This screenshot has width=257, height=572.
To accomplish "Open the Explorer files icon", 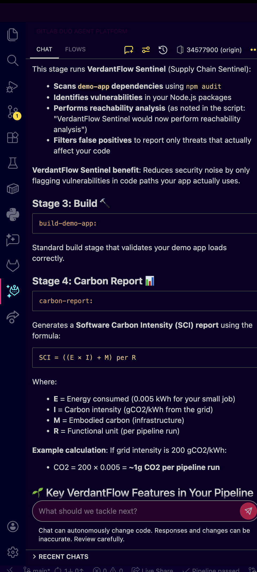I will tap(13, 35).
